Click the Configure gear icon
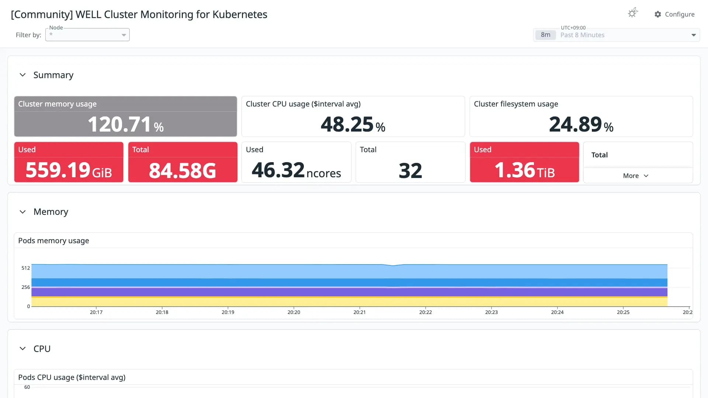708x398 pixels. pos(658,14)
